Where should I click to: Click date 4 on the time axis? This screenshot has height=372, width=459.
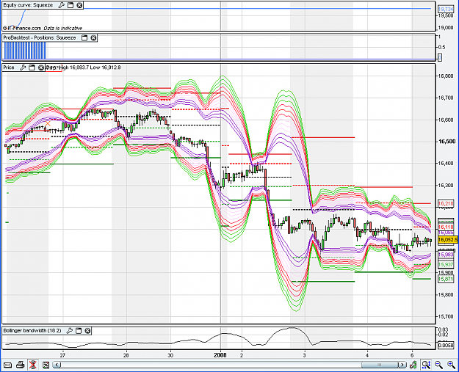coord(367,355)
